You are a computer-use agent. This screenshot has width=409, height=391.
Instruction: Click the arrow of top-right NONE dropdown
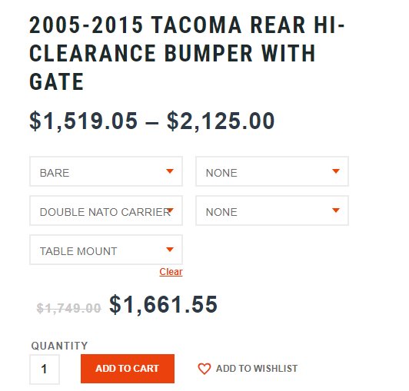coord(336,171)
